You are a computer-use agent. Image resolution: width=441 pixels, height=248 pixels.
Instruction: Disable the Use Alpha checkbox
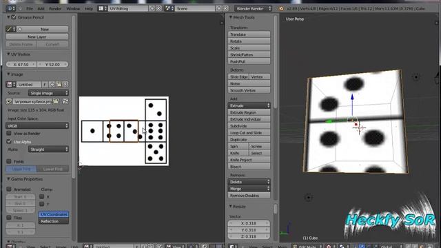point(9,141)
